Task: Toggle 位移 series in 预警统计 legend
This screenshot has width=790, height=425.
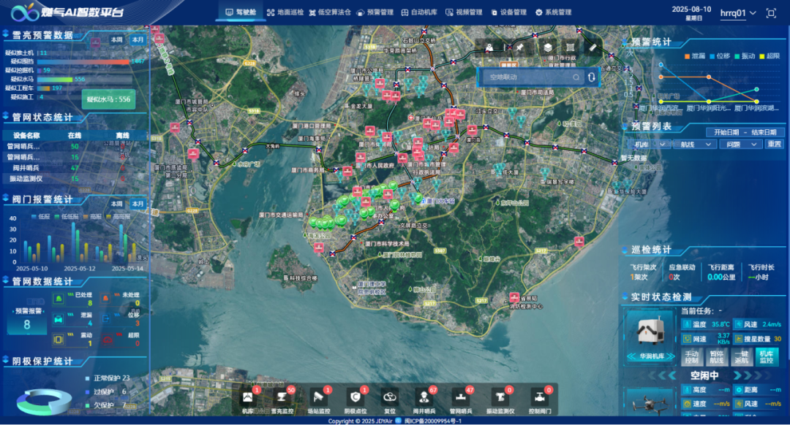Action: point(720,55)
